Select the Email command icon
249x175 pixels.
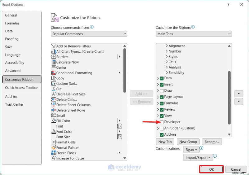tap(54, 115)
